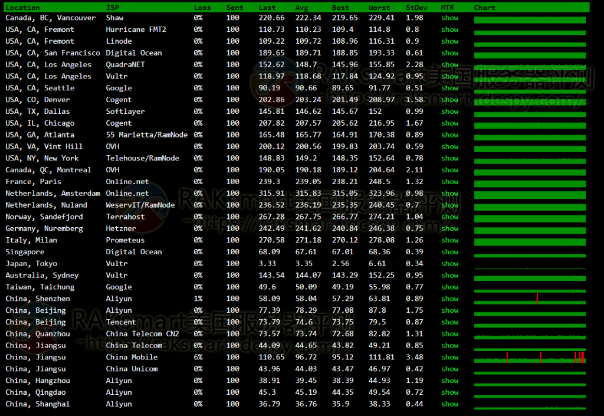This screenshot has width=604, height=416.
Task: Open show link for Shanghai Aliyun row
Action: 449,404
